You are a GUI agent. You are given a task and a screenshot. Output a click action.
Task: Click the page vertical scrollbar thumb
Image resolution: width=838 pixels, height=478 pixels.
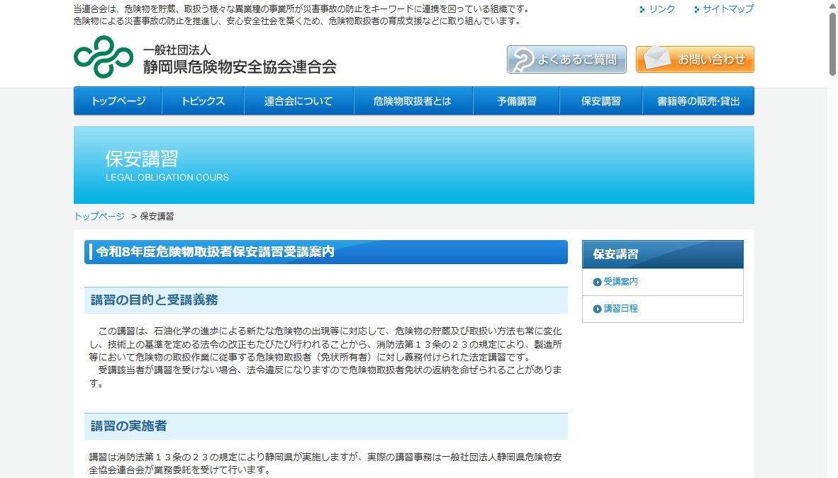pos(832,44)
